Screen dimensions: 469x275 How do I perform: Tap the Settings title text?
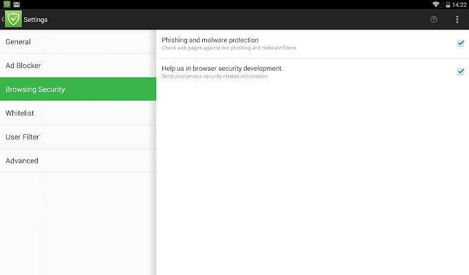(36, 19)
